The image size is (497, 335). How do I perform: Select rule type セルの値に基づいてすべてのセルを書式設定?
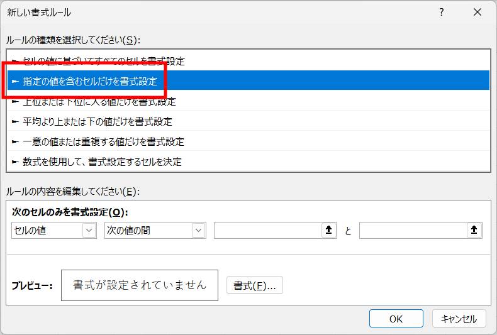pos(248,61)
